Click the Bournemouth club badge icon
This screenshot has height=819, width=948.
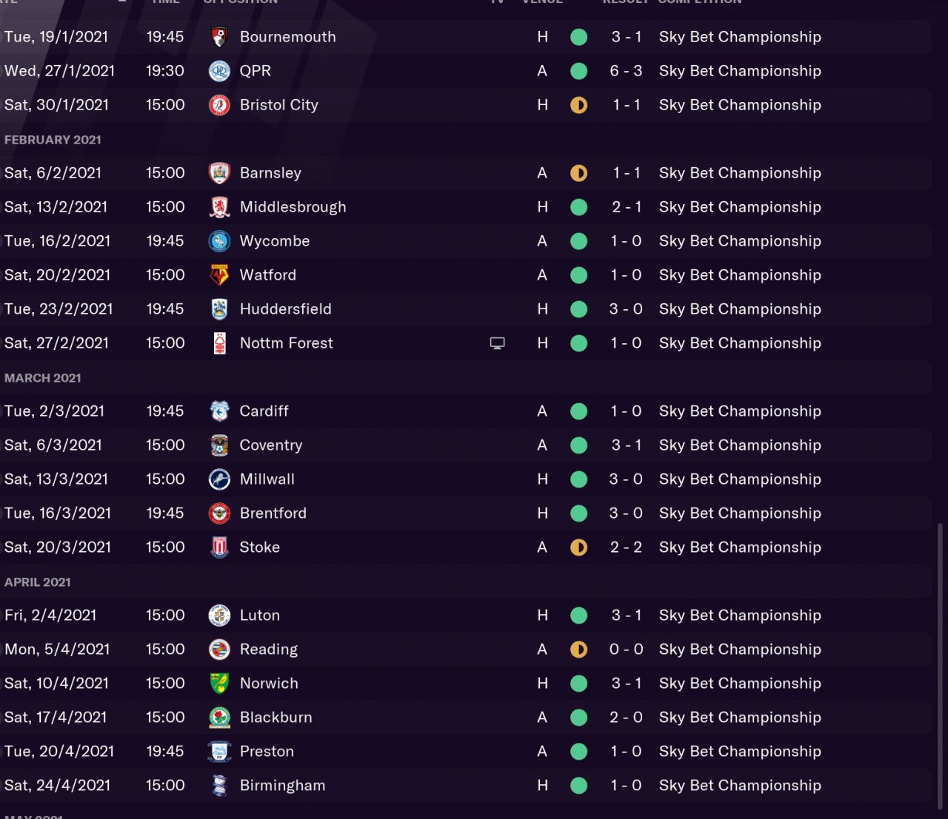(219, 37)
